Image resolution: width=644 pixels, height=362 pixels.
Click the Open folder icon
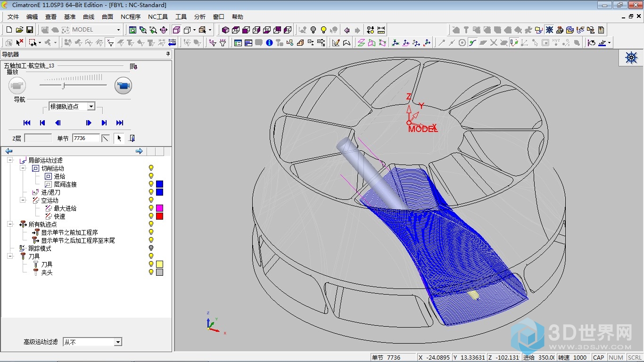pos(19,30)
